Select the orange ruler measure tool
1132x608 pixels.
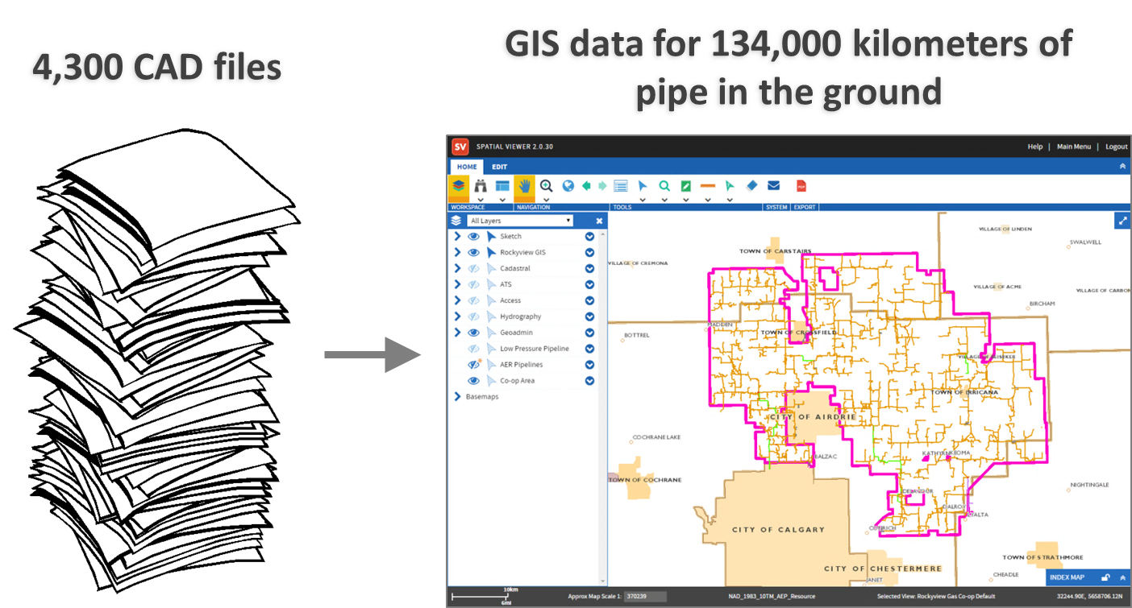(708, 186)
